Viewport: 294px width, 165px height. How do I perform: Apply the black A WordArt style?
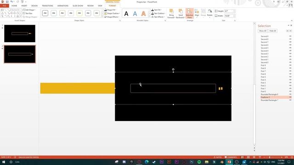click(x=126, y=14)
